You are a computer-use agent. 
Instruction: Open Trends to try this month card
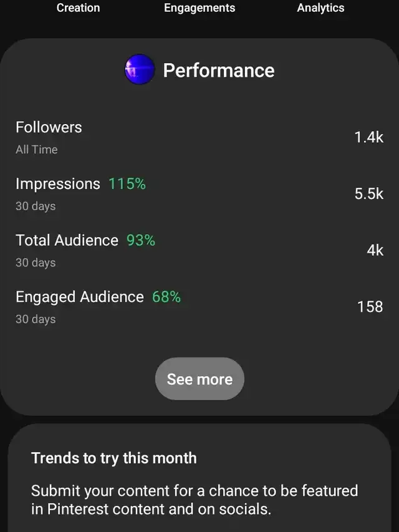click(199, 478)
